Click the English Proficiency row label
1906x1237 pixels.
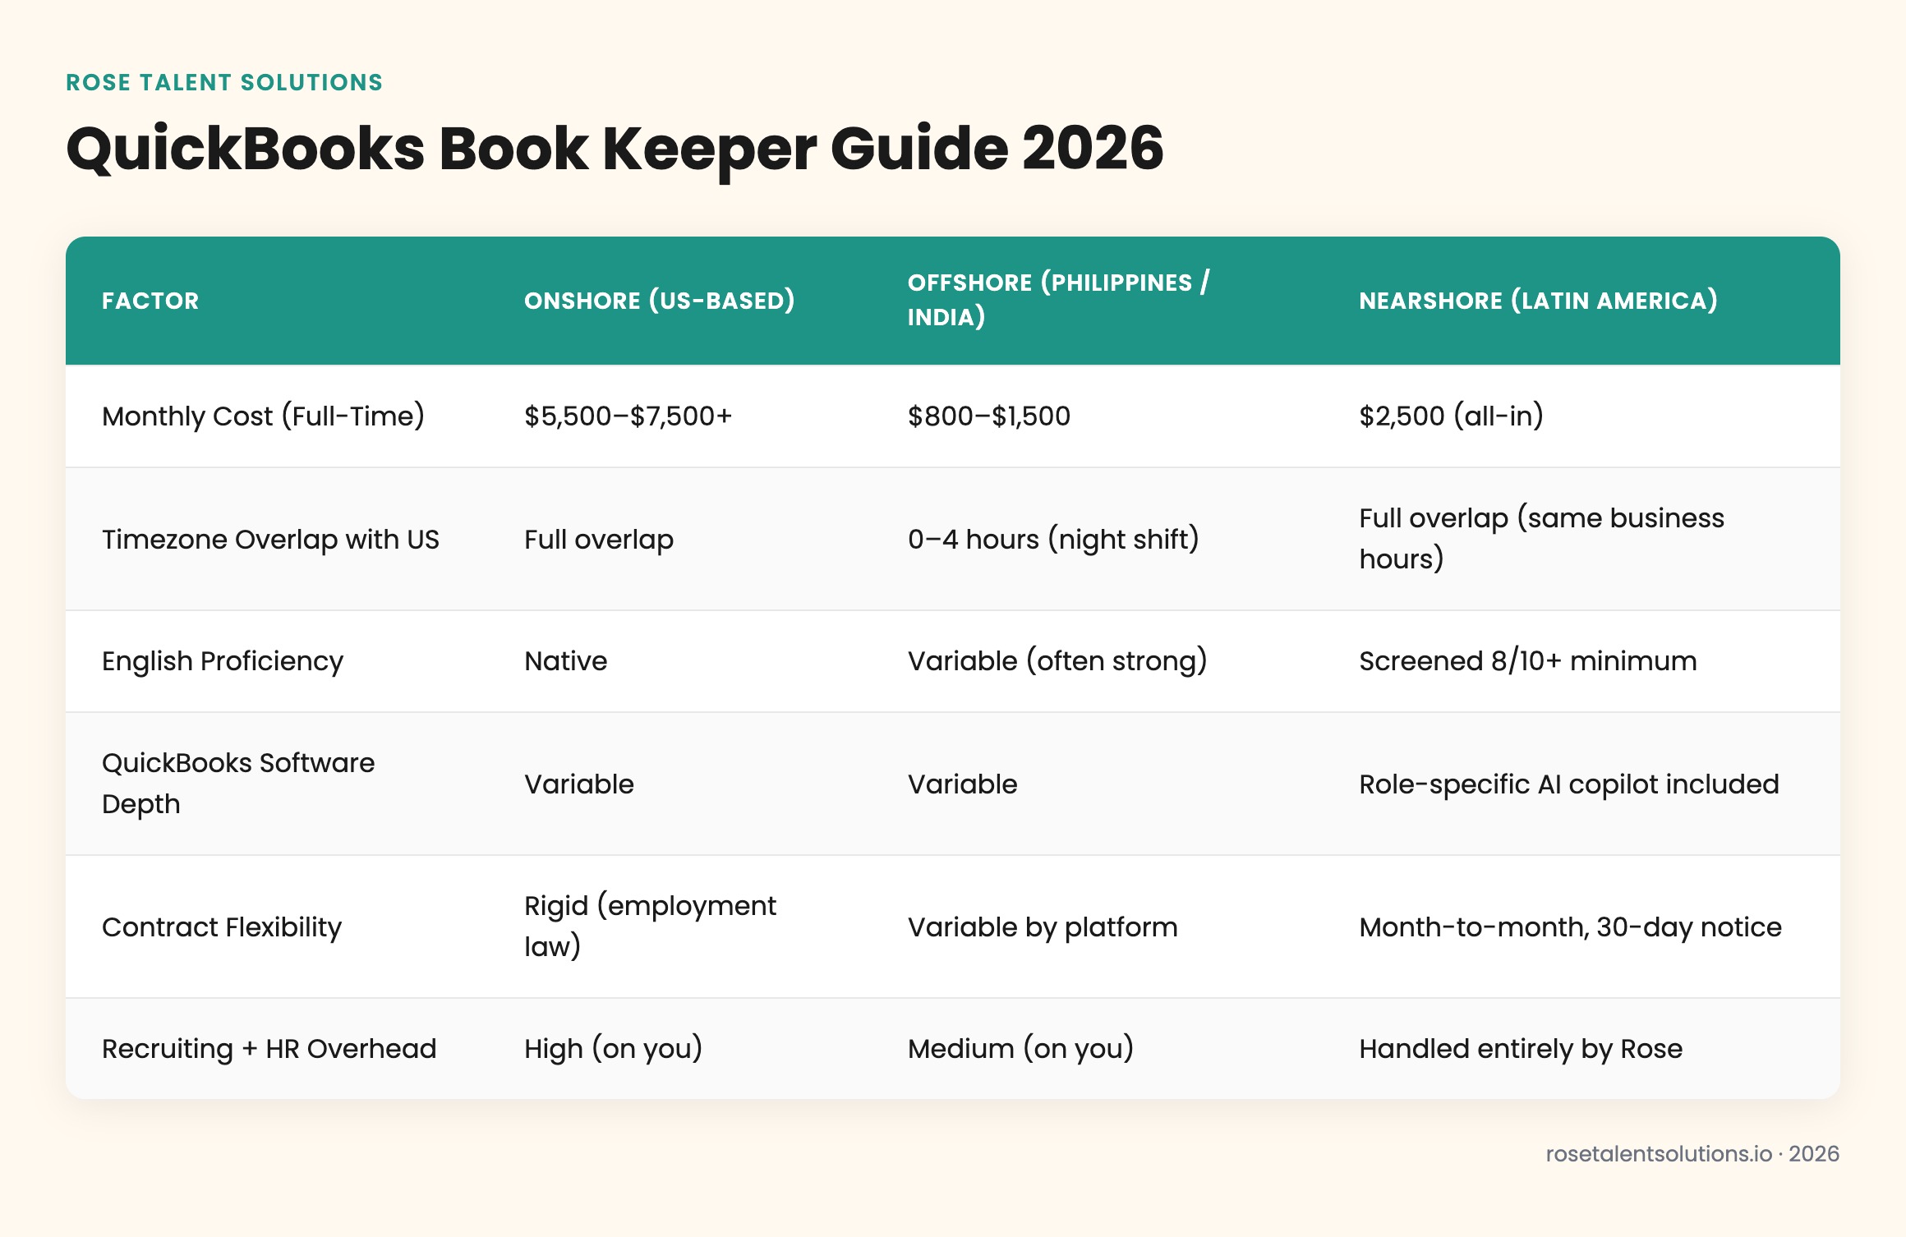tap(223, 661)
